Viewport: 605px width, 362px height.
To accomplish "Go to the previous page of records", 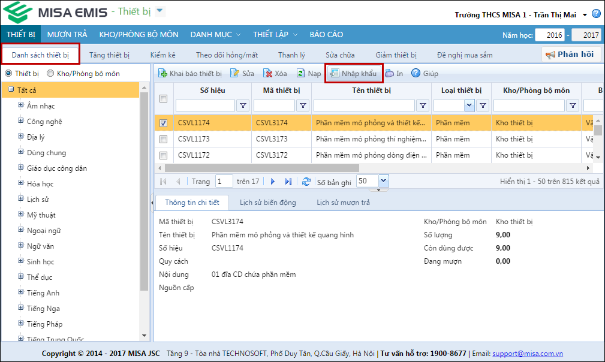I will (x=178, y=181).
